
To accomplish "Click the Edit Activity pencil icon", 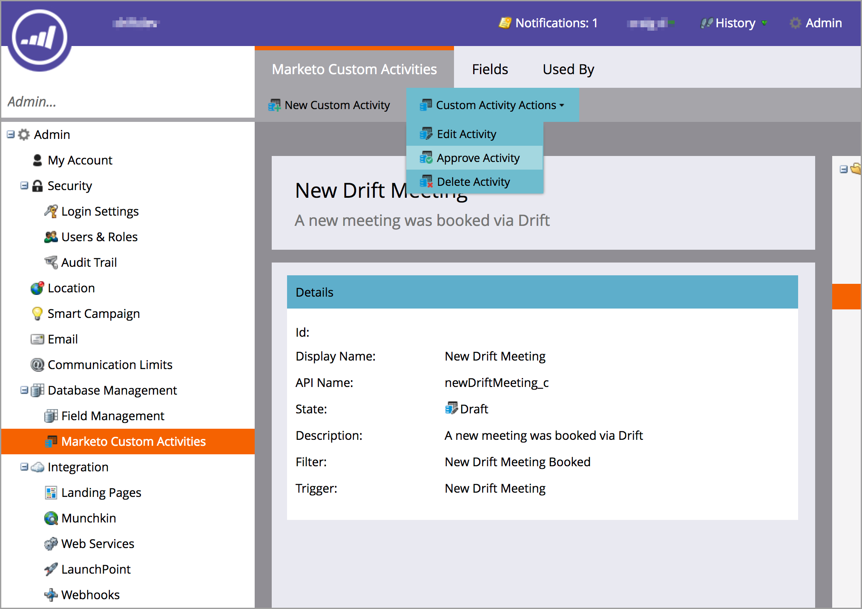I will coord(426,134).
